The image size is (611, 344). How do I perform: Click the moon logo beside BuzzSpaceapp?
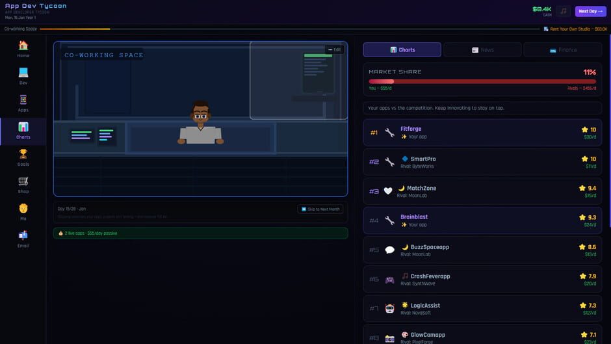(x=405, y=247)
